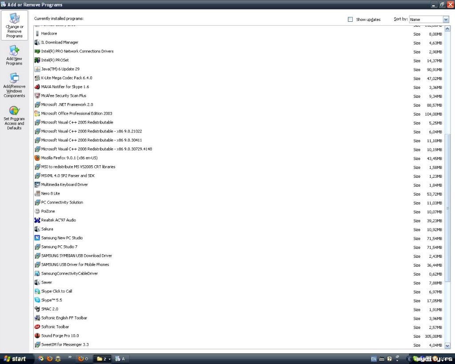
Task: Expand the quick launch chevron on taskbar
Action: coord(70,357)
